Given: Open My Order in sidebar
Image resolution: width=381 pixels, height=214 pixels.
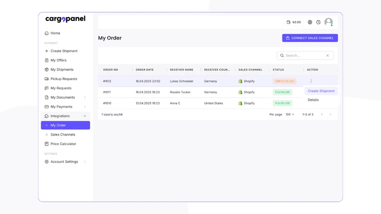Looking at the screenshot, I should [66, 125].
